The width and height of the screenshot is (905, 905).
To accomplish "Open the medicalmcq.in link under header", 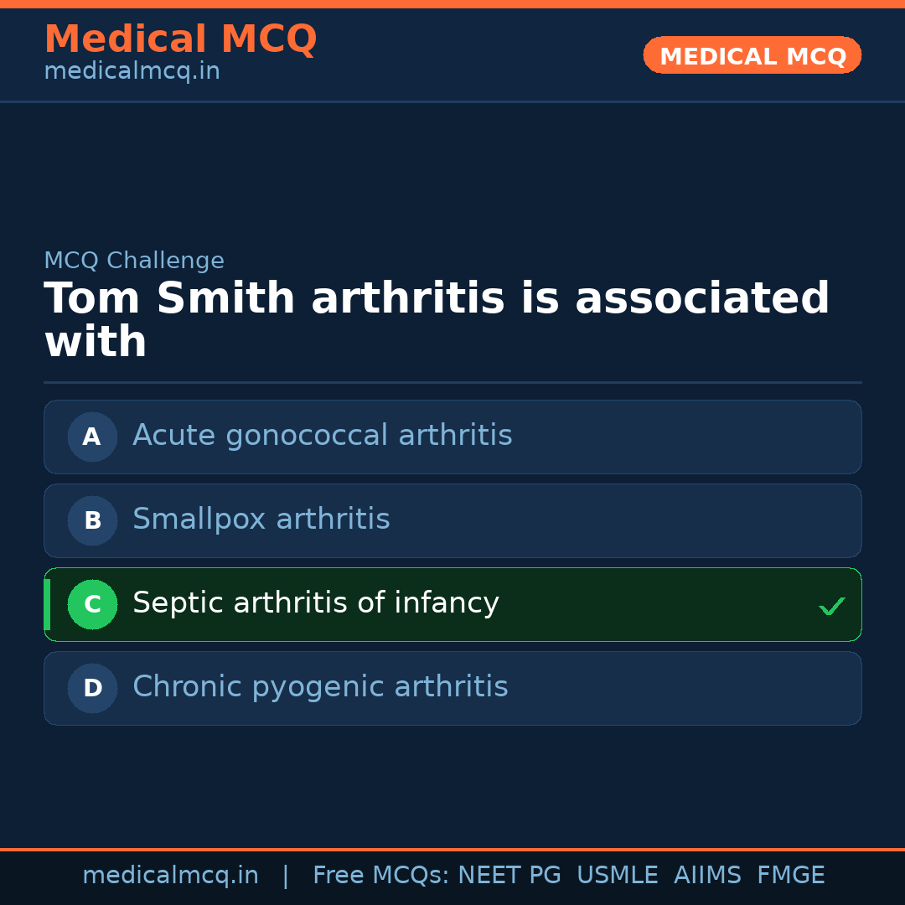I will click(x=132, y=72).
